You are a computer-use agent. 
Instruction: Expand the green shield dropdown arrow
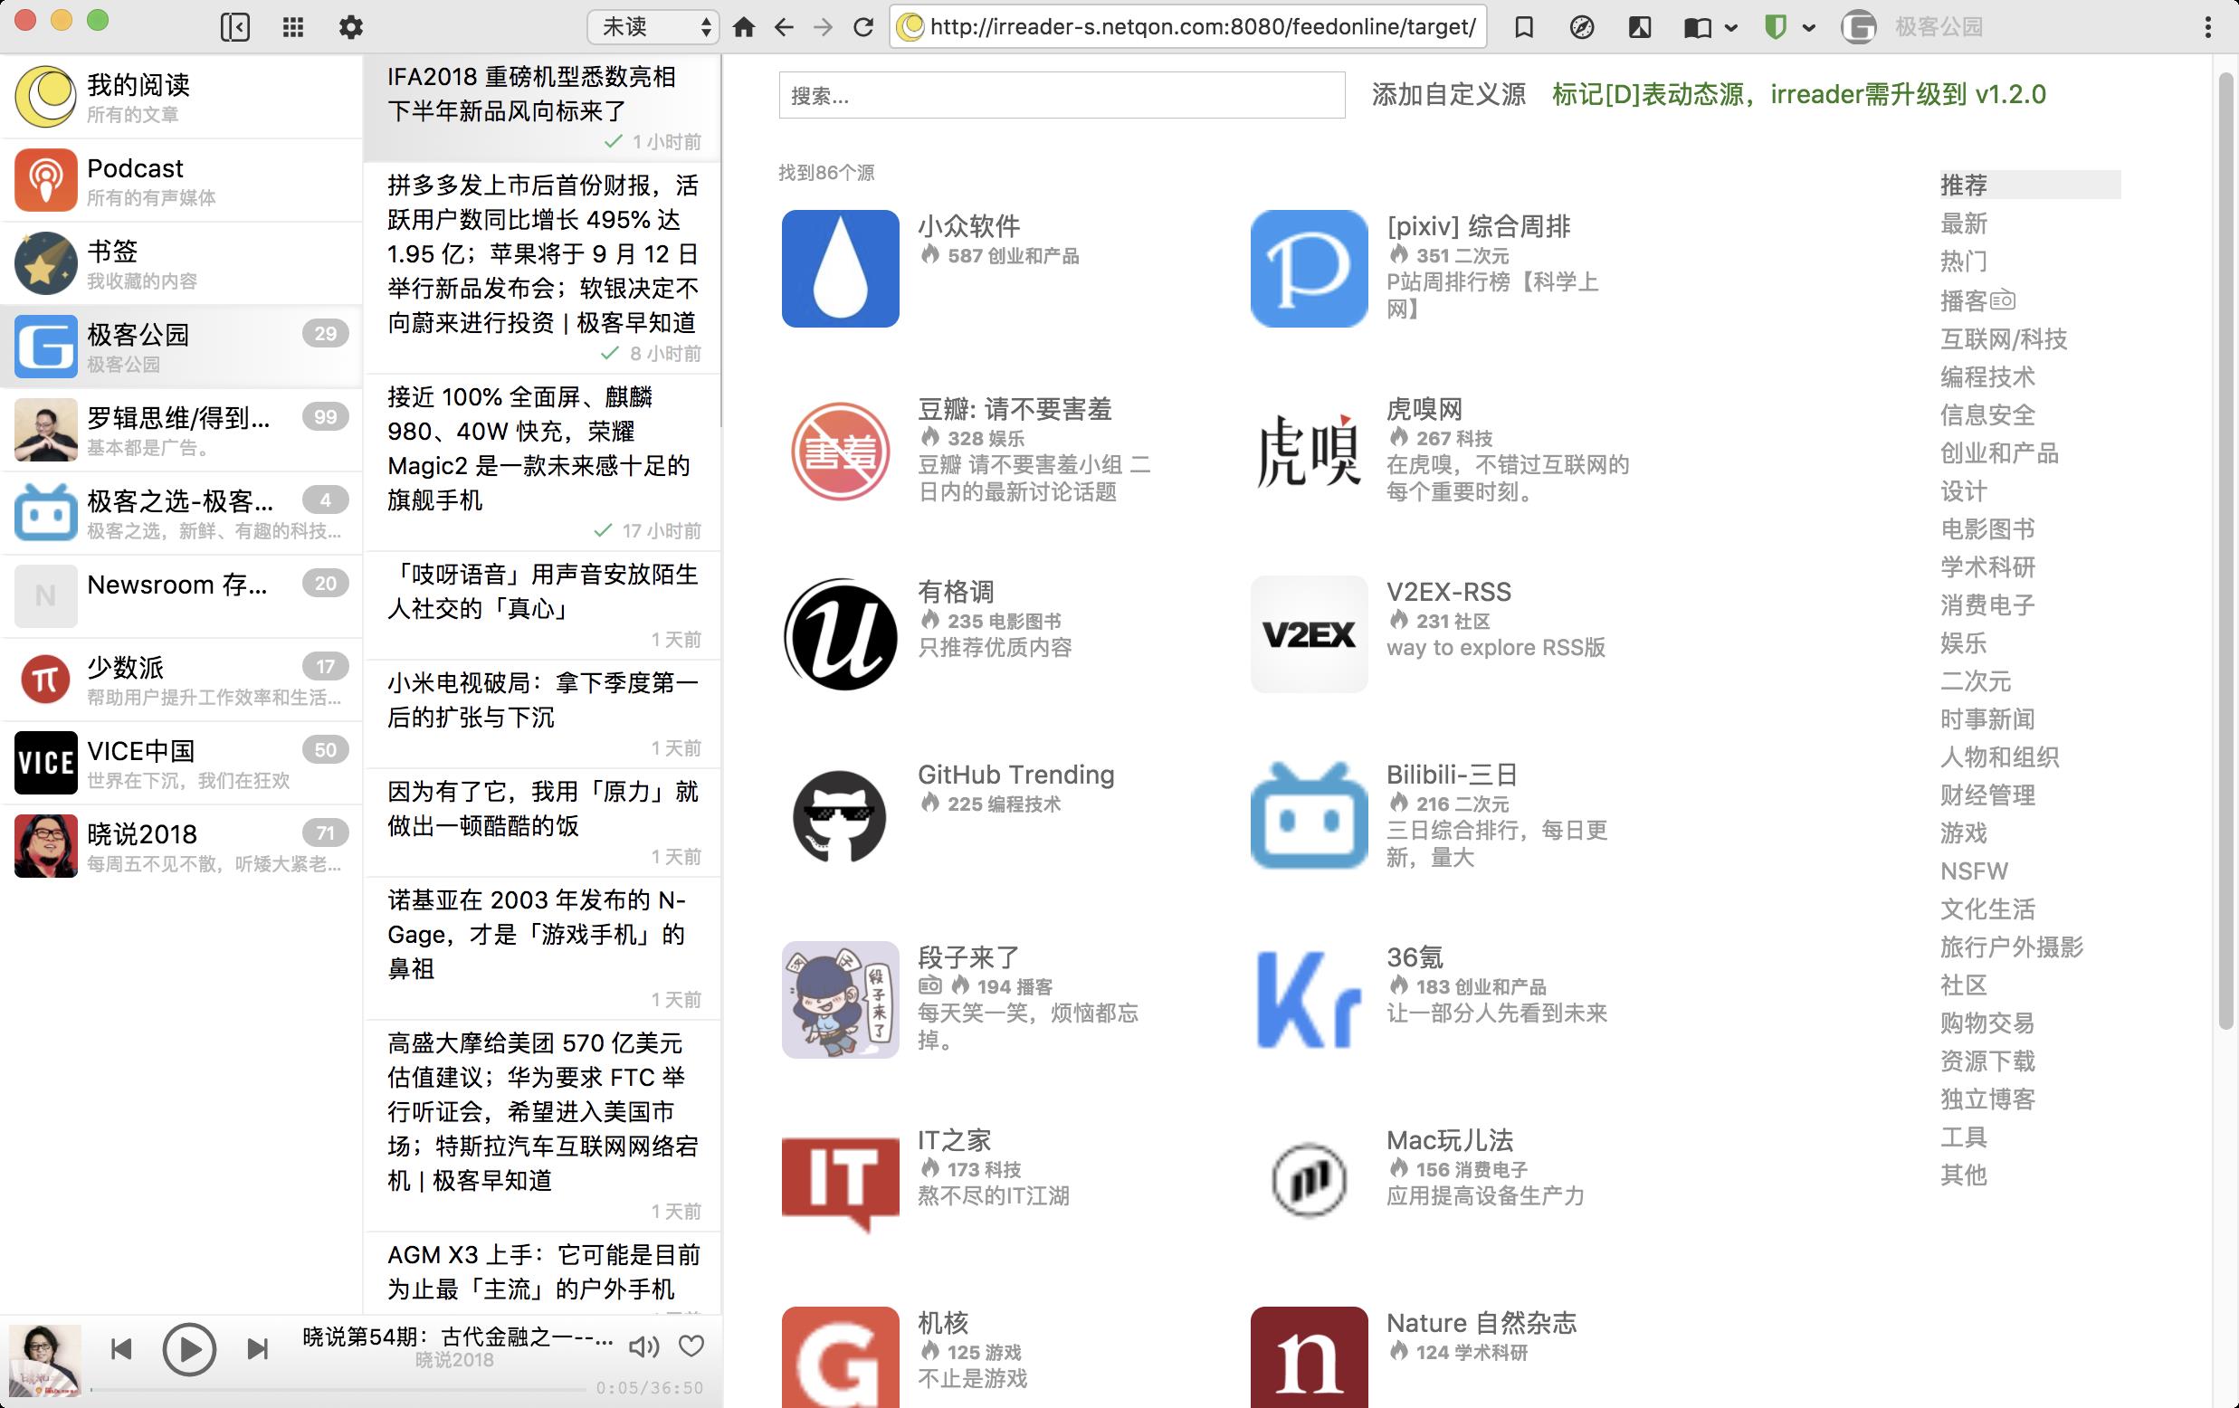click(x=1809, y=27)
